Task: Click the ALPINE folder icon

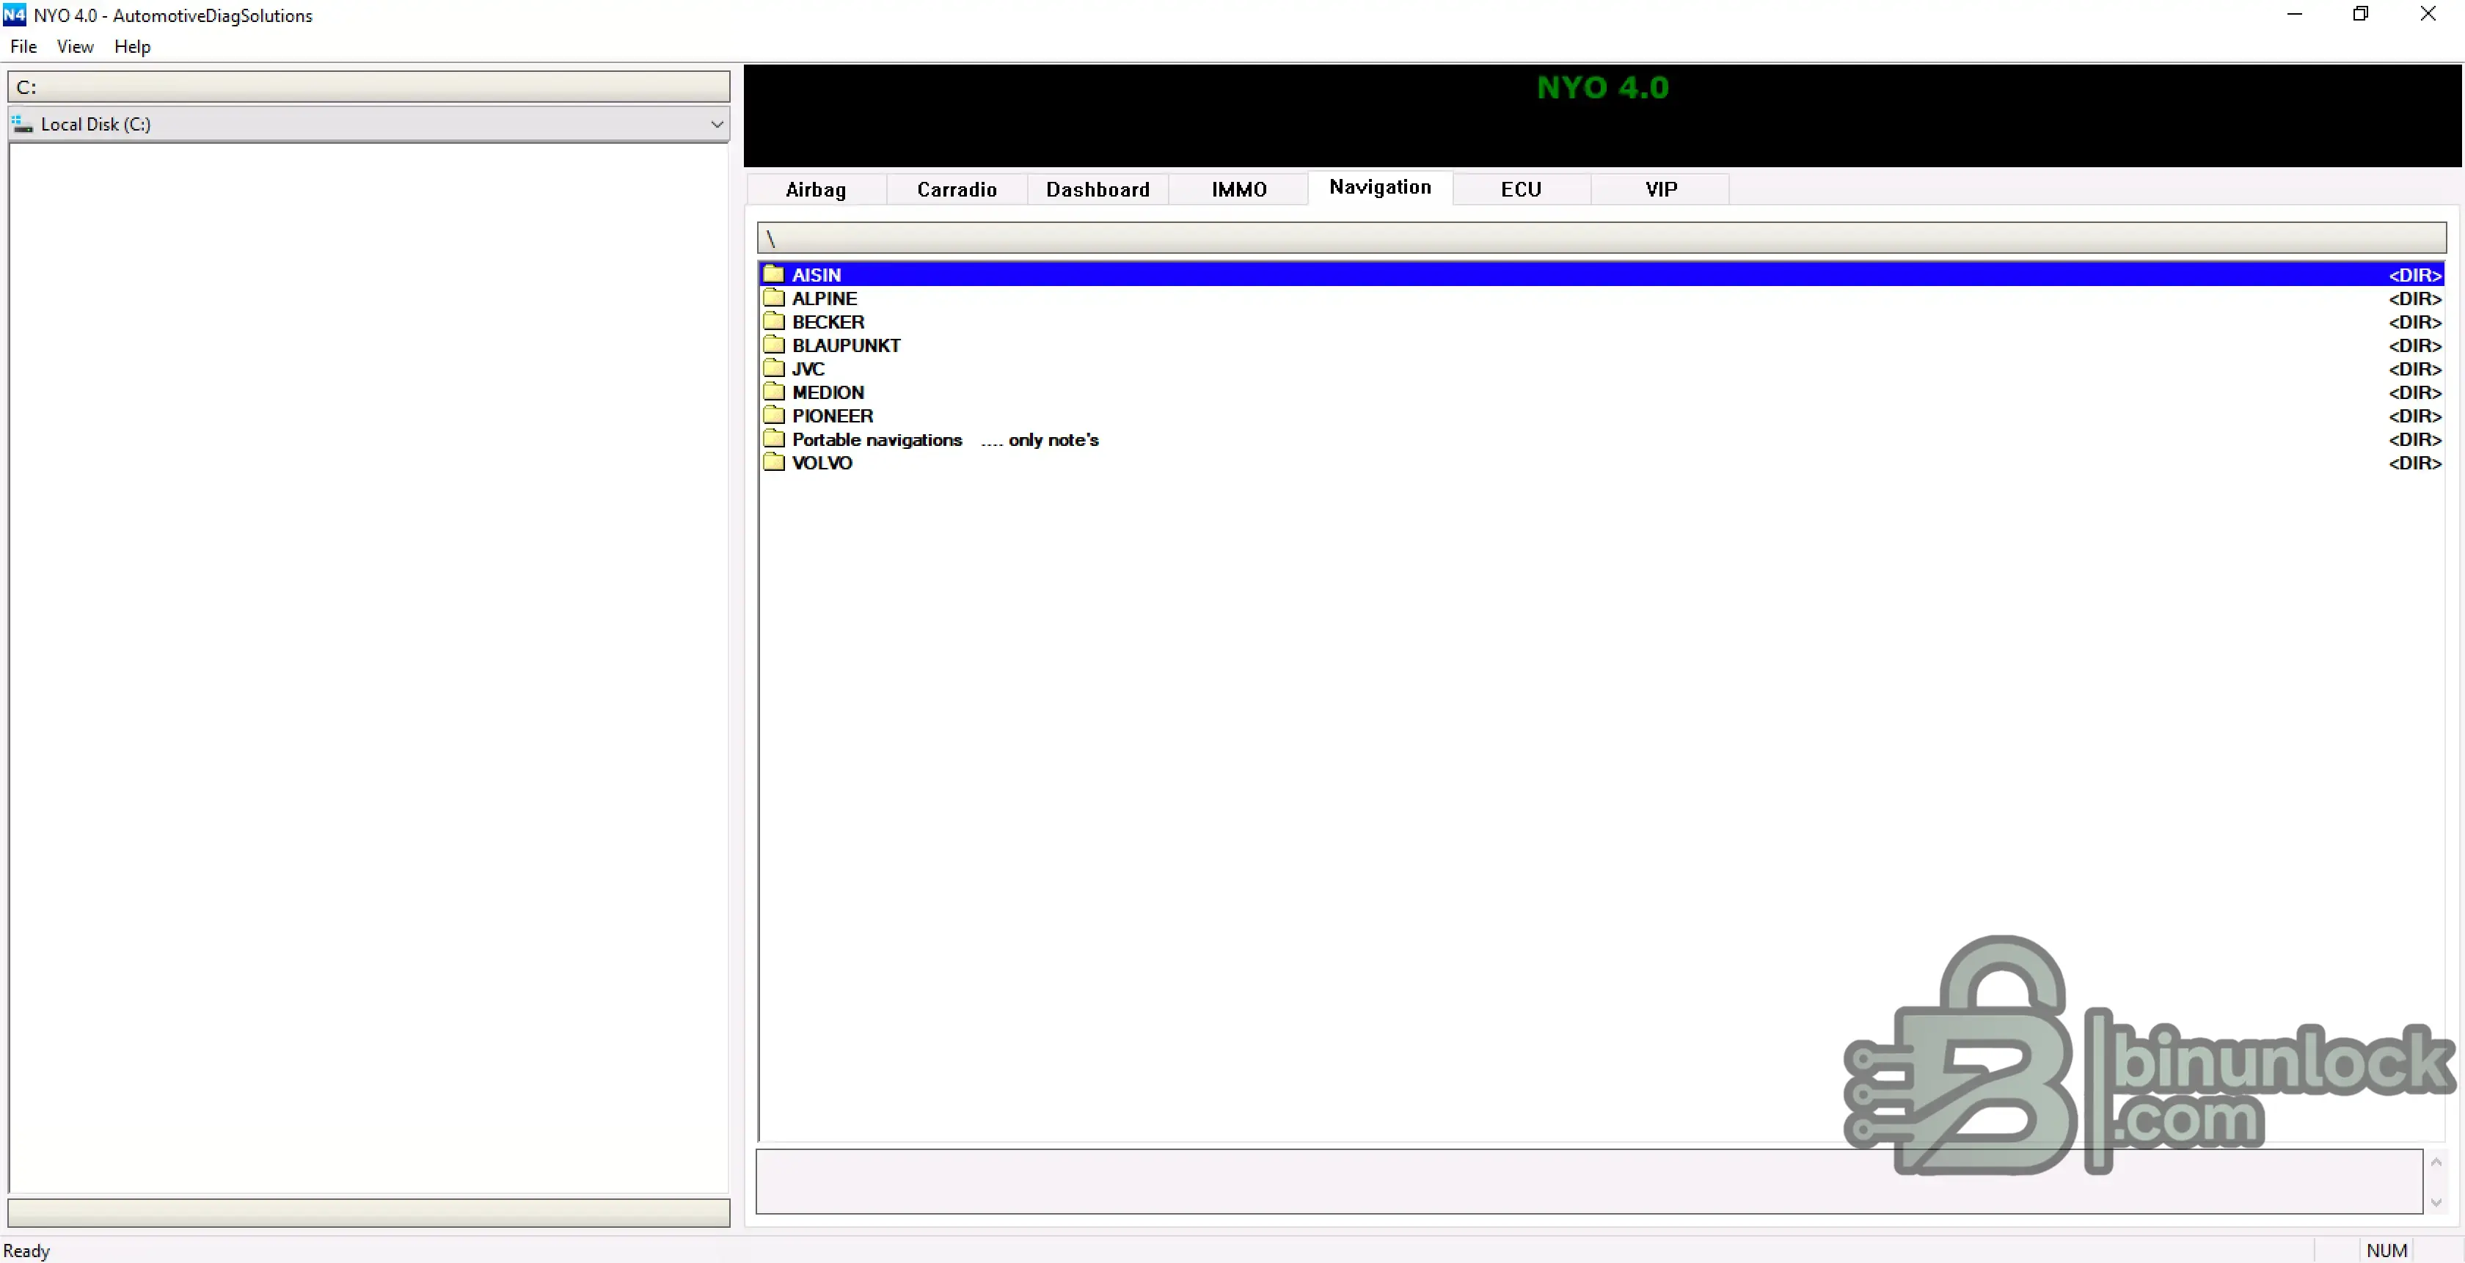Action: pos(773,299)
